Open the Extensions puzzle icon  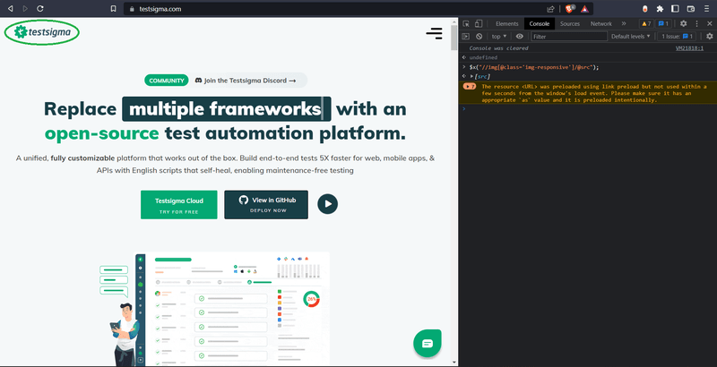[x=660, y=9]
